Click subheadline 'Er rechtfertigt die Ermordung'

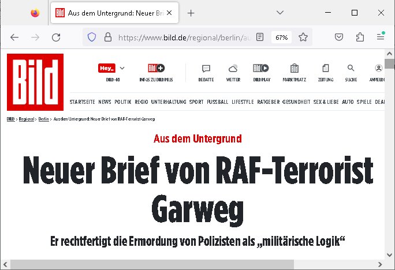coord(197,241)
